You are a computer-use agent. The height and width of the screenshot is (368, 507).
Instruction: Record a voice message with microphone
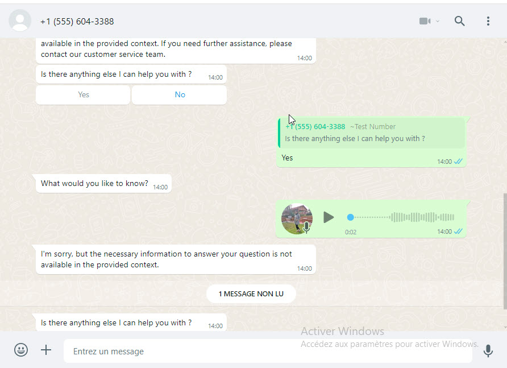488,351
